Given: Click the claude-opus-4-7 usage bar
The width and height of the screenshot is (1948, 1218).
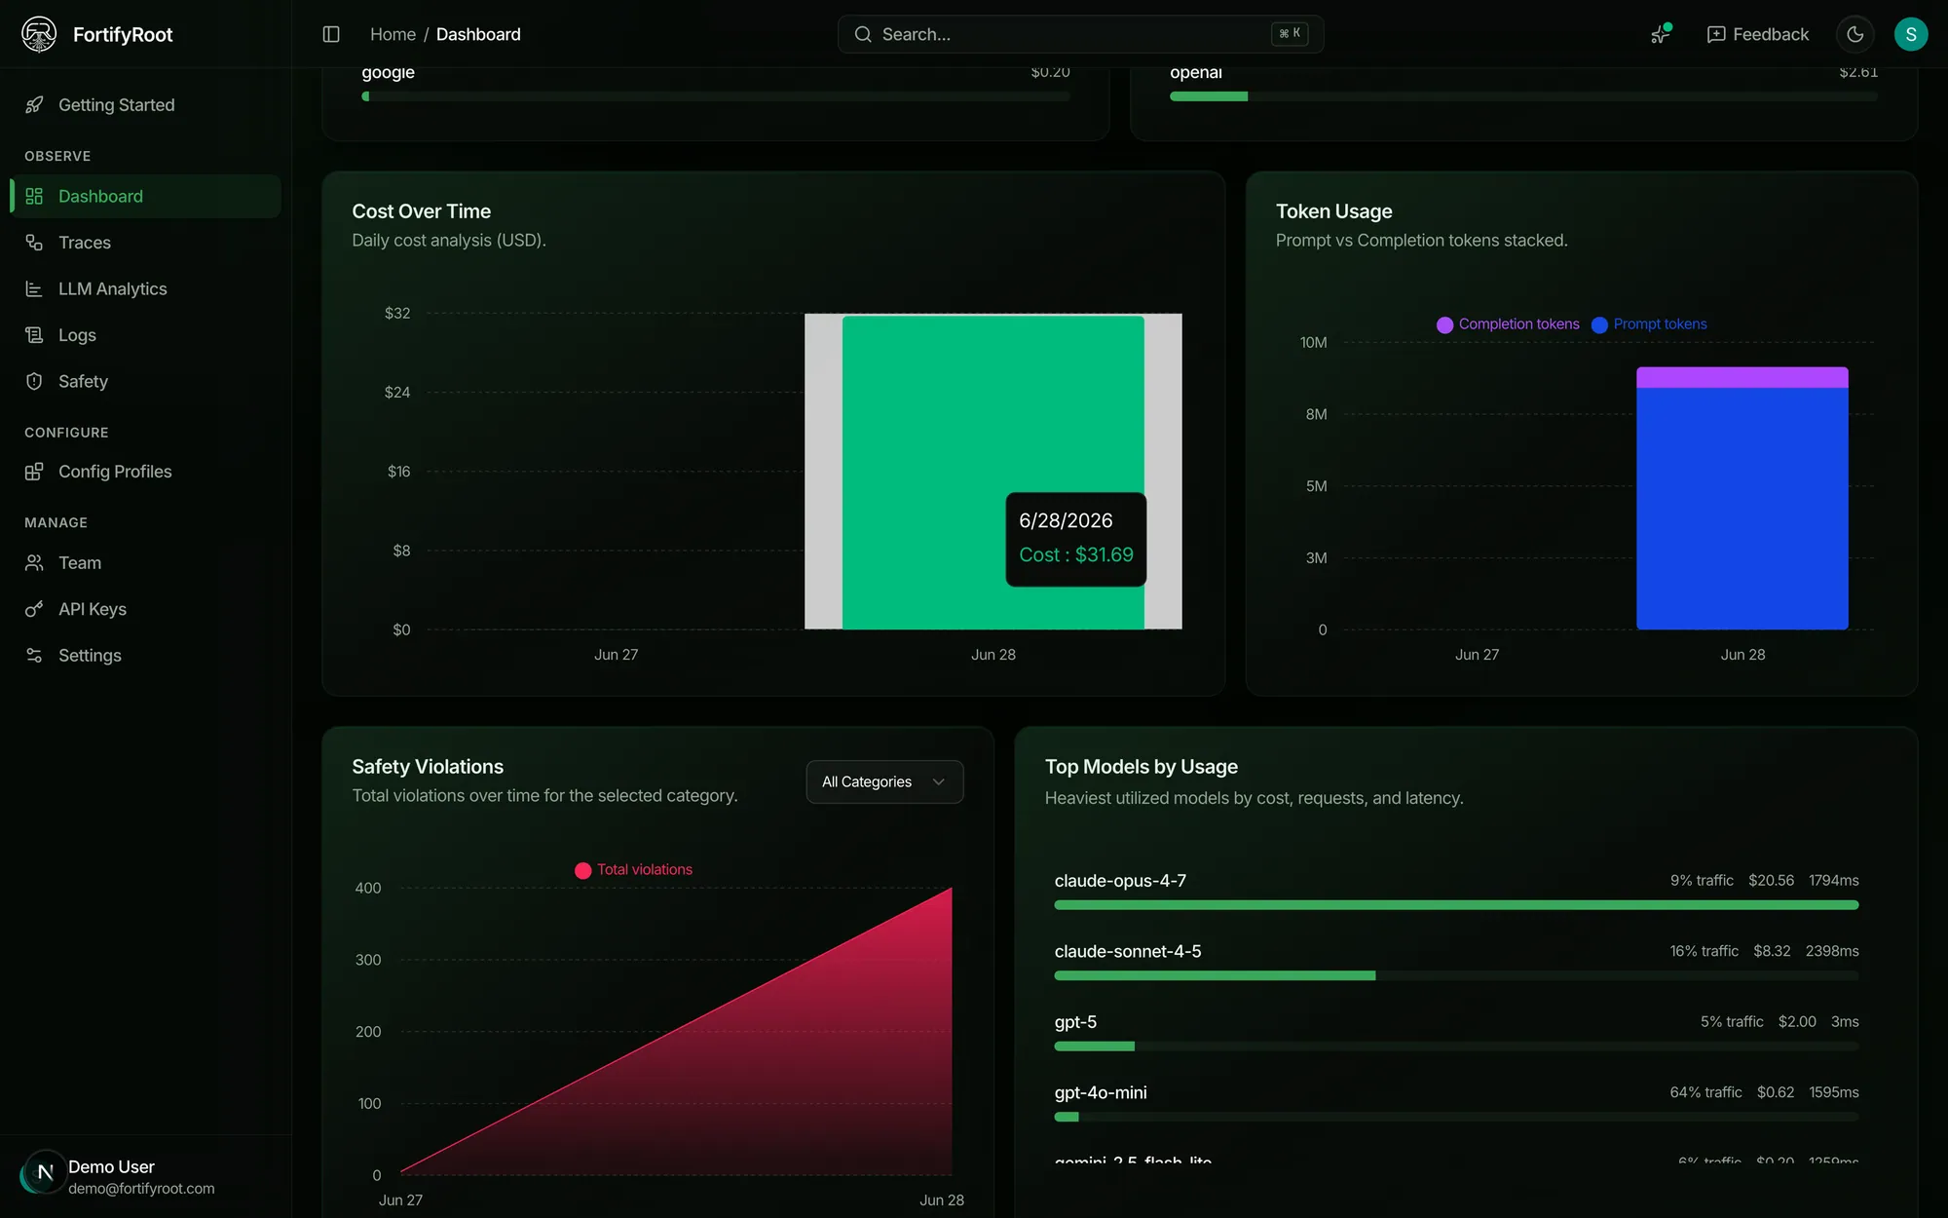Looking at the screenshot, I should [x=1456, y=905].
